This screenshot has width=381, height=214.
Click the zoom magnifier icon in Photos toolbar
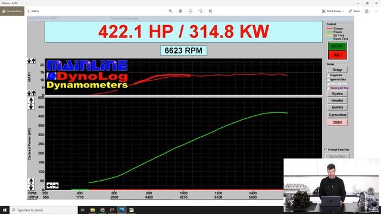click(170, 11)
